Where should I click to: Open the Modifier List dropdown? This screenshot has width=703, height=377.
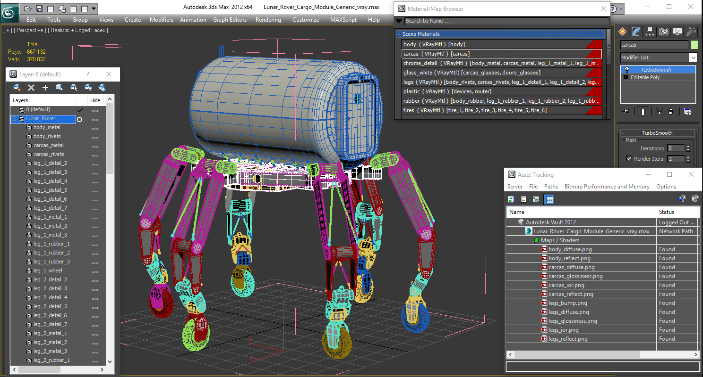[x=693, y=57]
